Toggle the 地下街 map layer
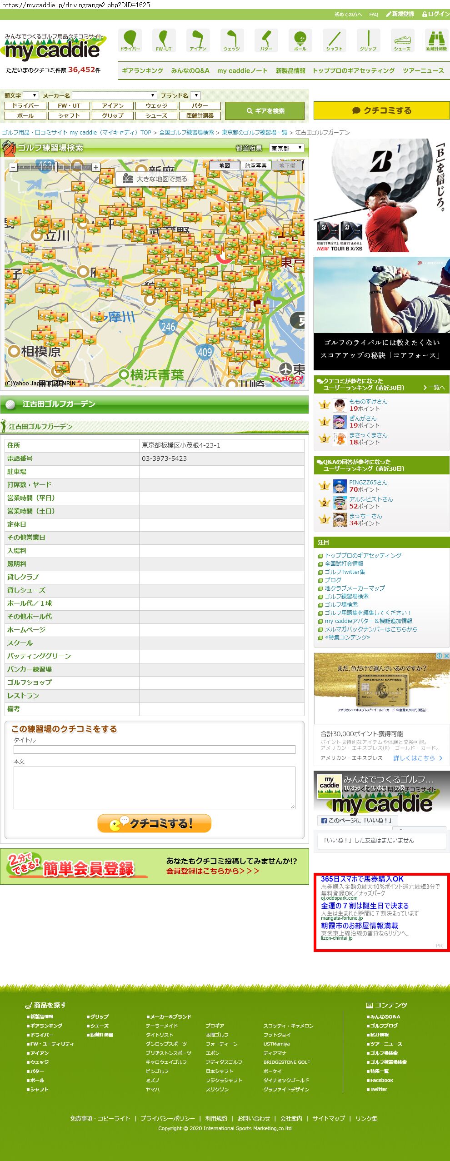 pyautogui.click(x=287, y=165)
